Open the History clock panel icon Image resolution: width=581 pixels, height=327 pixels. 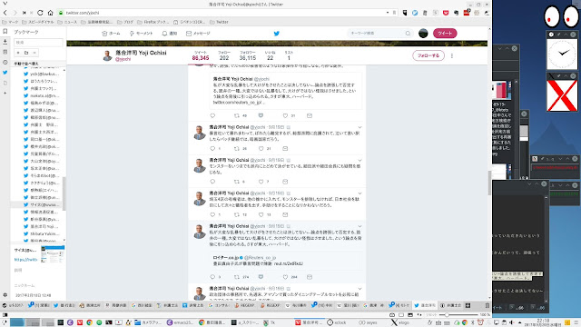[5, 63]
